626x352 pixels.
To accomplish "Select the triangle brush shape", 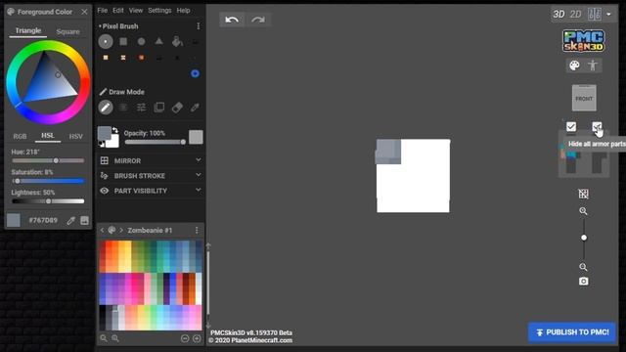I will point(158,41).
